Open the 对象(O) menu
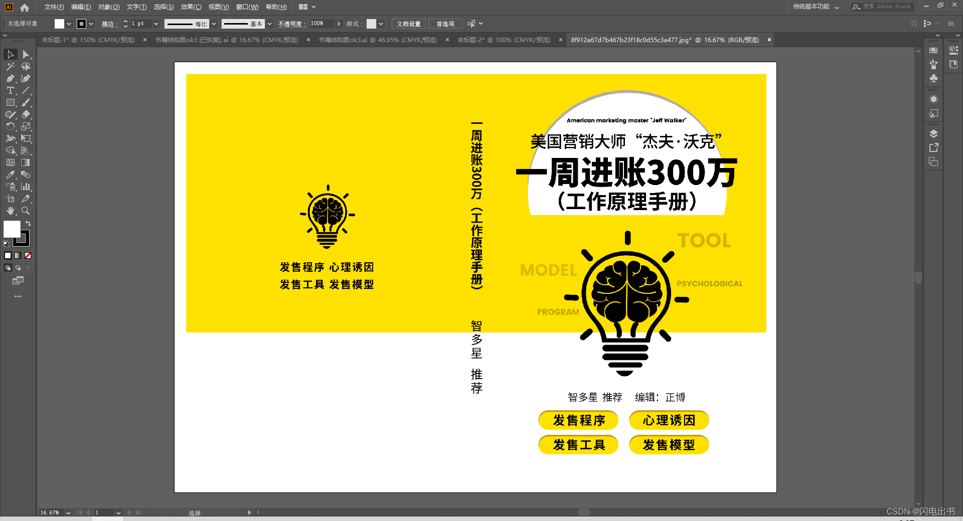Viewport: 963px width, 521px height. click(x=109, y=7)
